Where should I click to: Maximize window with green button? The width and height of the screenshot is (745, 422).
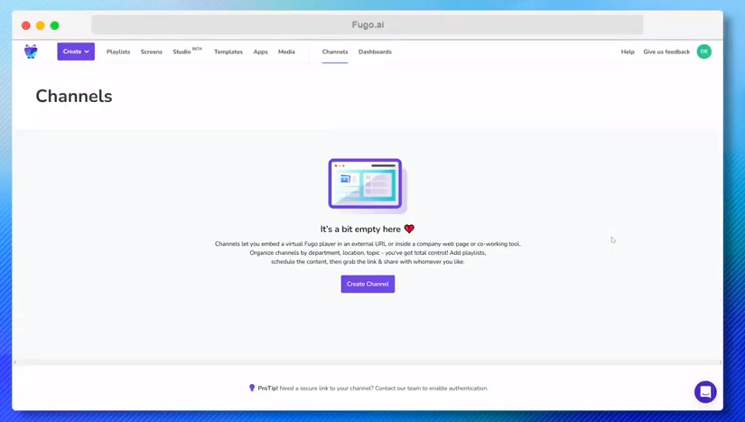(x=55, y=25)
